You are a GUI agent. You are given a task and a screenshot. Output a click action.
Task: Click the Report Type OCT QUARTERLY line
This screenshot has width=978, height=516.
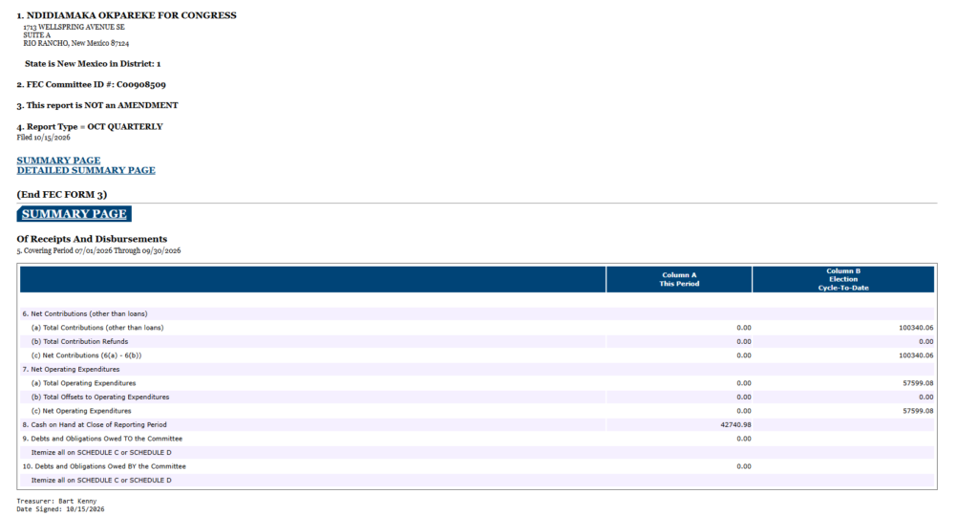[90, 127]
